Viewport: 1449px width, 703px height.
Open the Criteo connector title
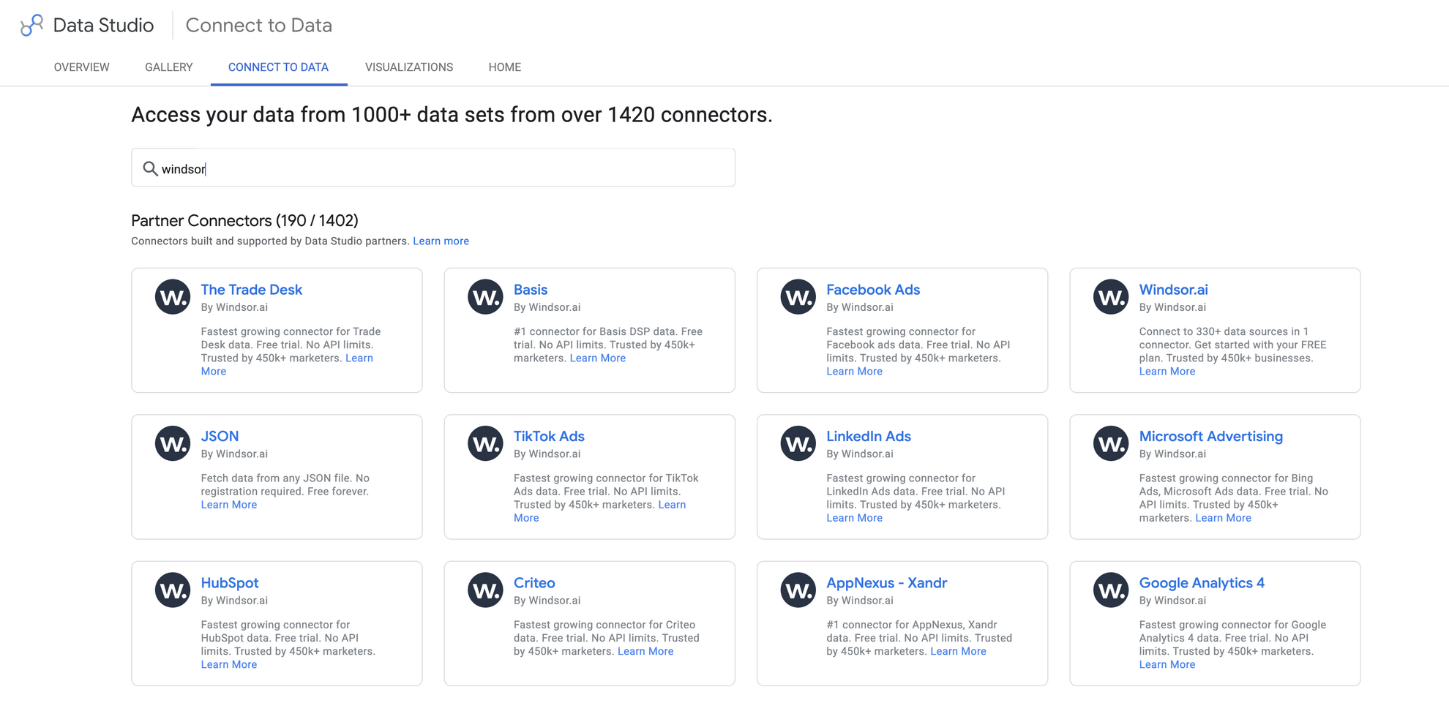[534, 583]
